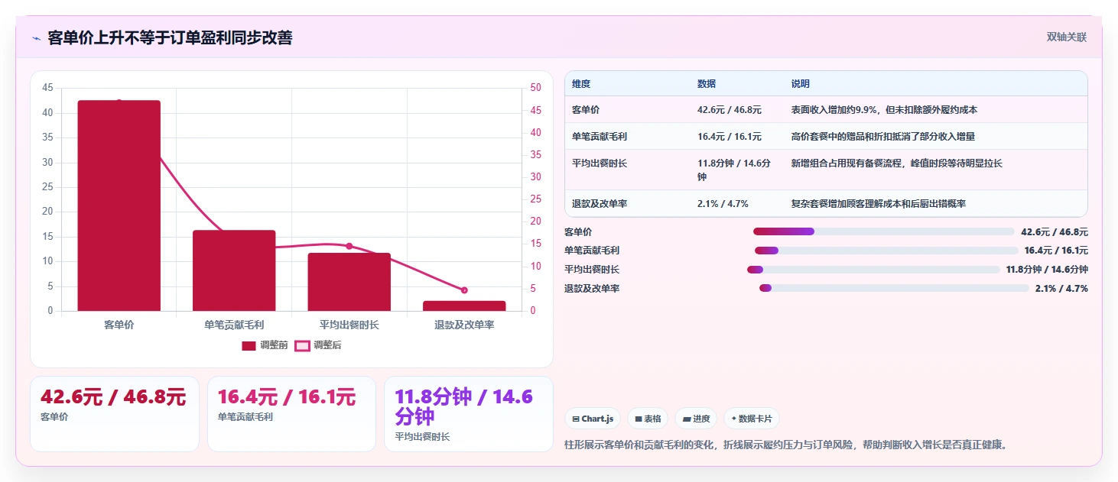Click the 退款及改单率 progress bar
Viewport: 1118px width, 482px height.
pos(894,288)
